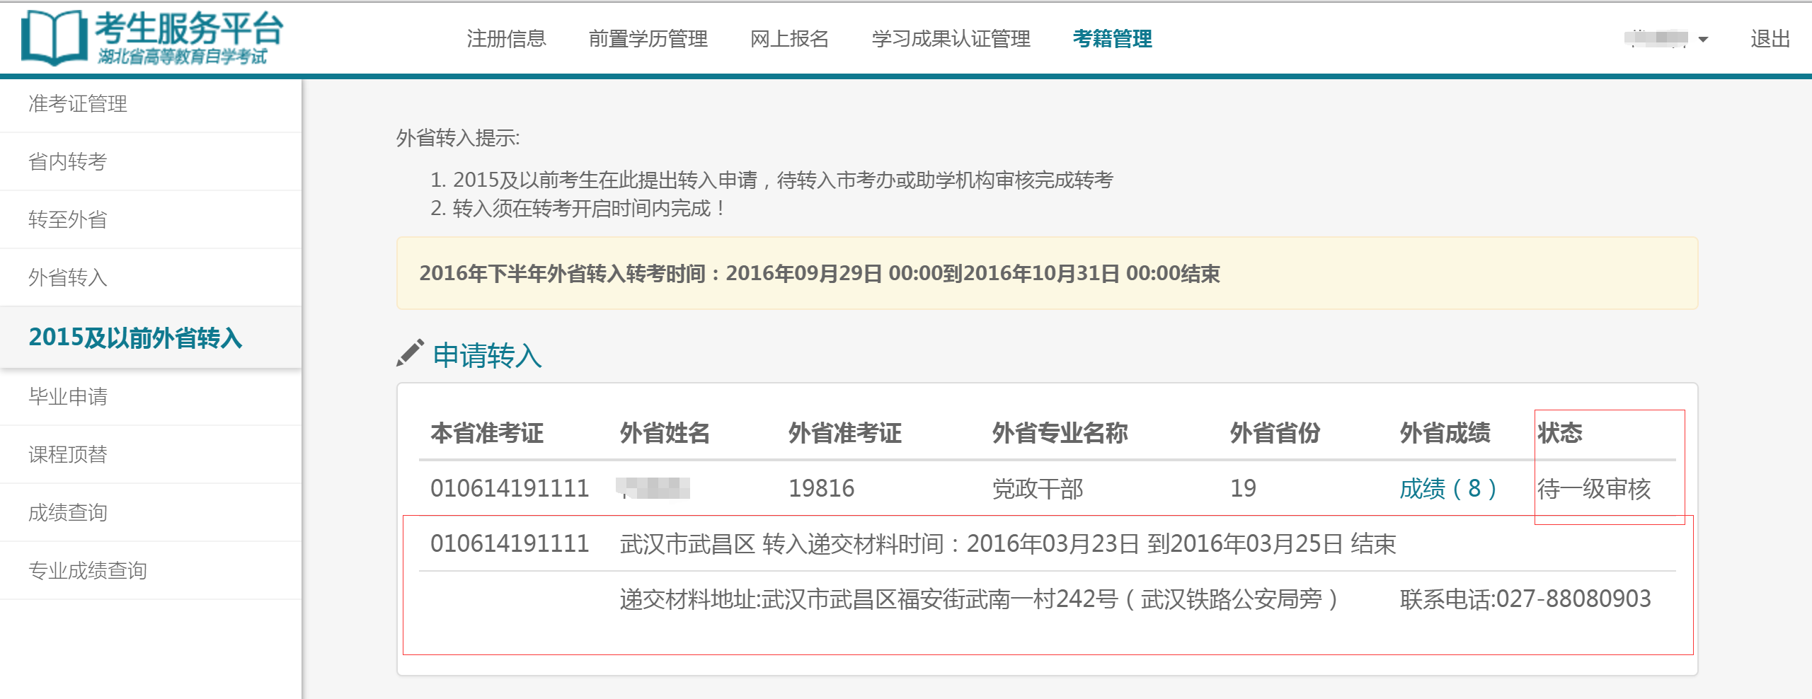The height and width of the screenshot is (699, 1812).
Task: Select 2015及以前外省转入 in sidebar
Action: [x=135, y=337]
